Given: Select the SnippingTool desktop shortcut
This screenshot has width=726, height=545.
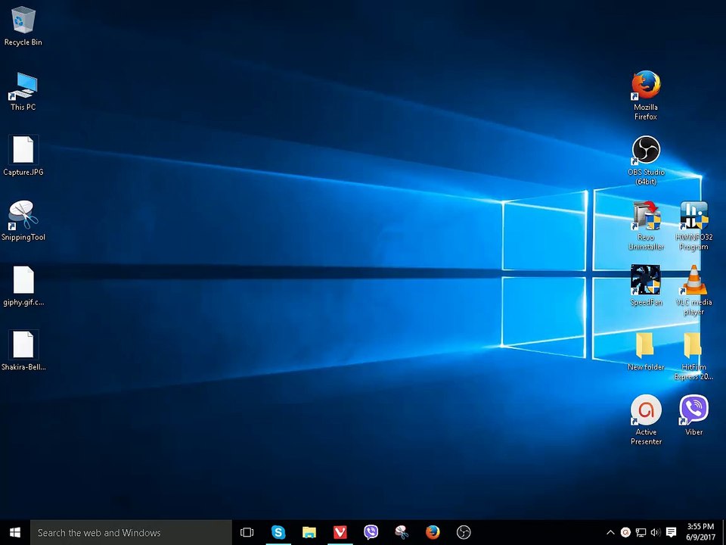Looking at the screenshot, I should [23, 220].
